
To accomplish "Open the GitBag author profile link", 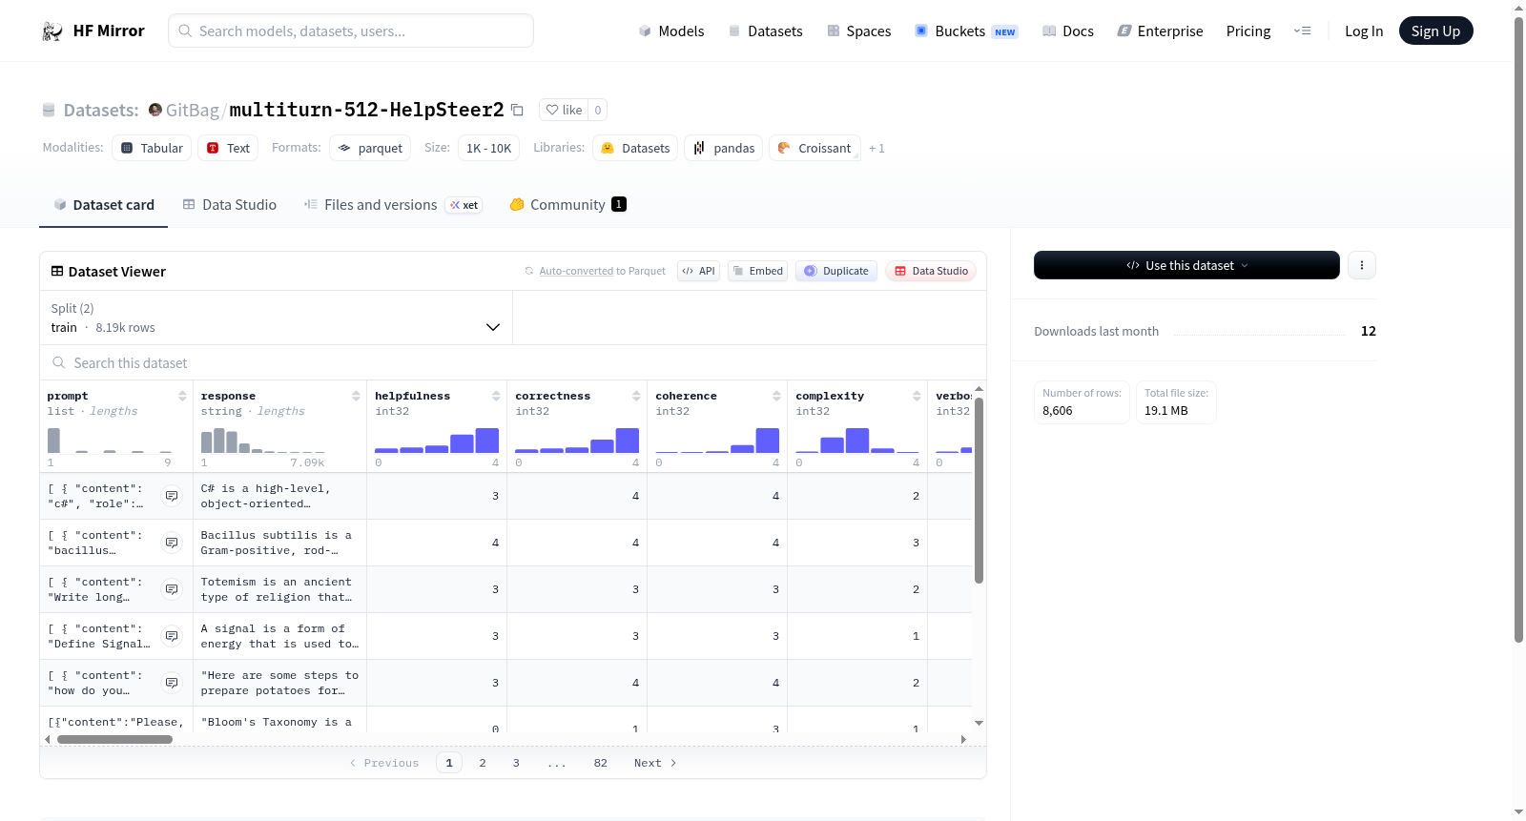I will (193, 110).
